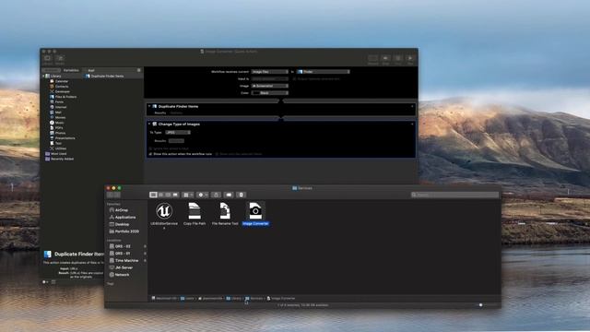Switch Finder to column view
Image resolution: width=590 pixels, height=332 pixels.
pos(168,195)
